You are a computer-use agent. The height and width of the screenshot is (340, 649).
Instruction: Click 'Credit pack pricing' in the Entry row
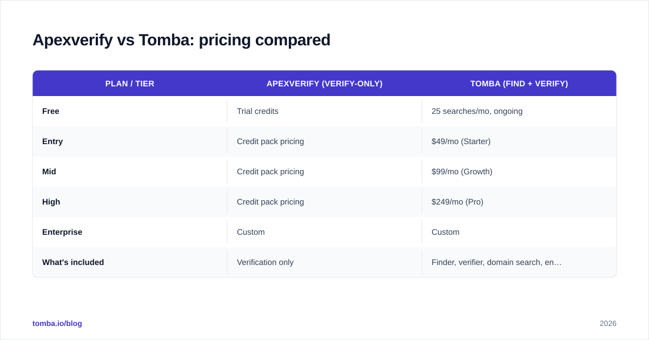[270, 141]
